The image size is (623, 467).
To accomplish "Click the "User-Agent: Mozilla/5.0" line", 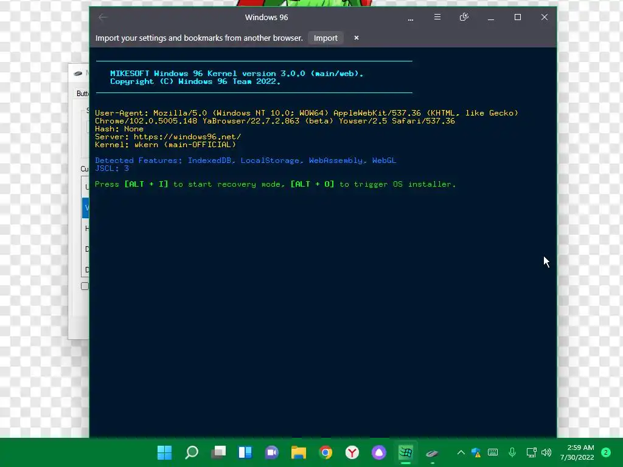I will (307, 113).
